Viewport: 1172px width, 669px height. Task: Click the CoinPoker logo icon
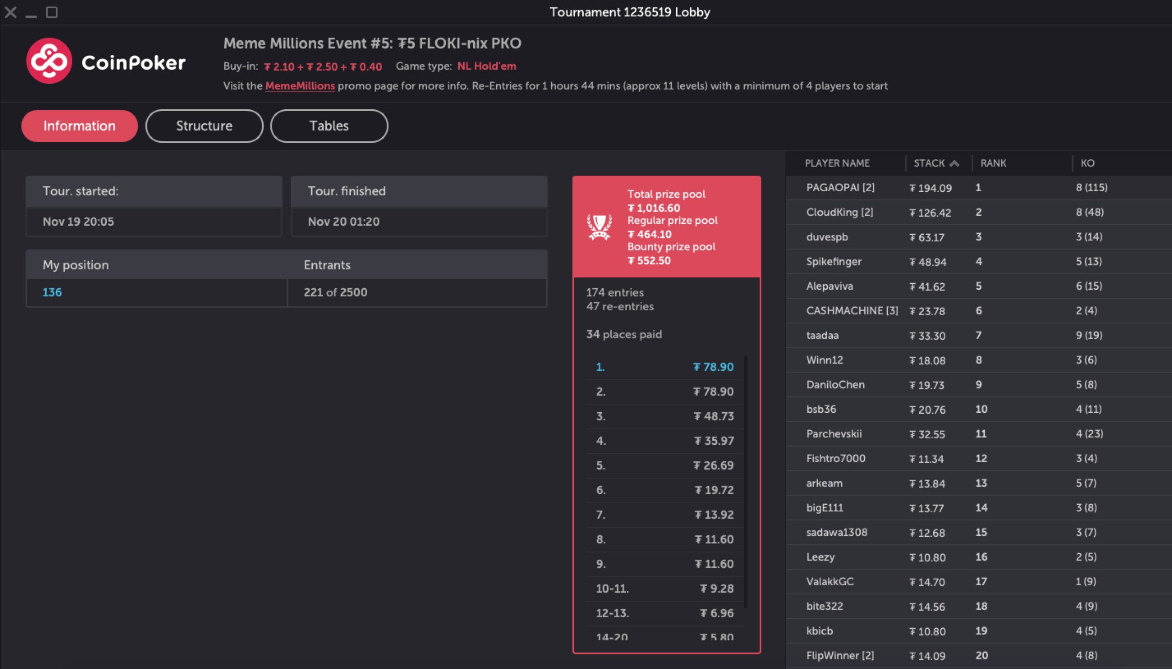[x=49, y=61]
